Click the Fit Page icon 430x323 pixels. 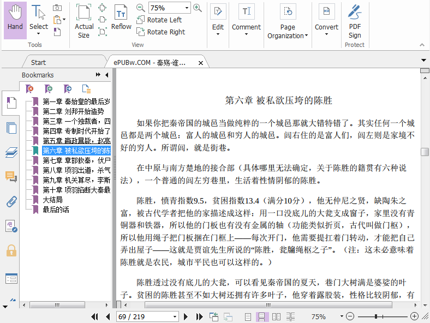click(102, 8)
